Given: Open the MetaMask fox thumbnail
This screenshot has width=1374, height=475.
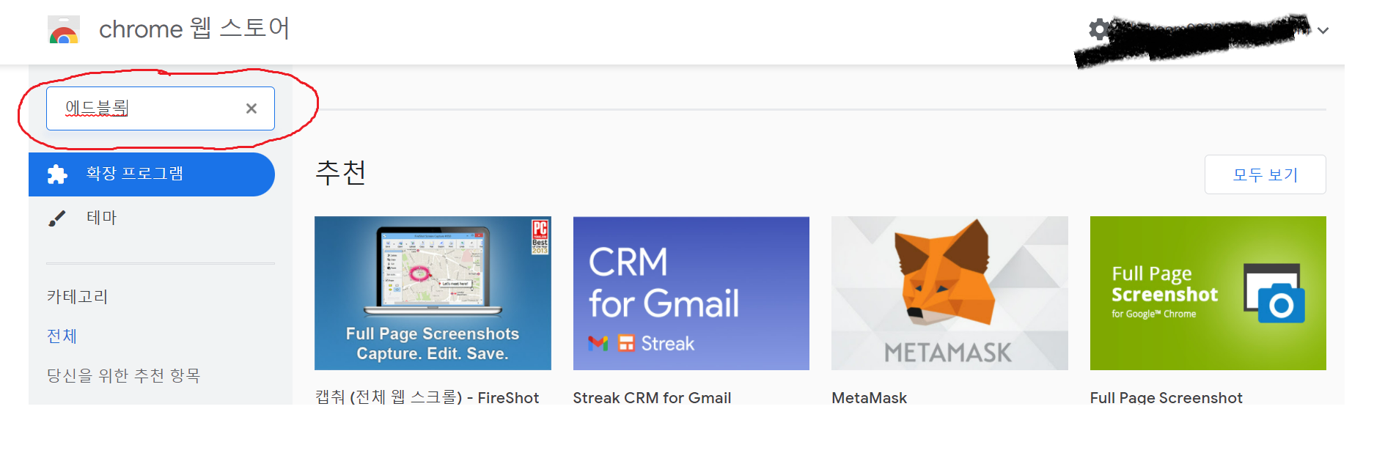Looking at the screenshot, I should click(x=949, y=293).
